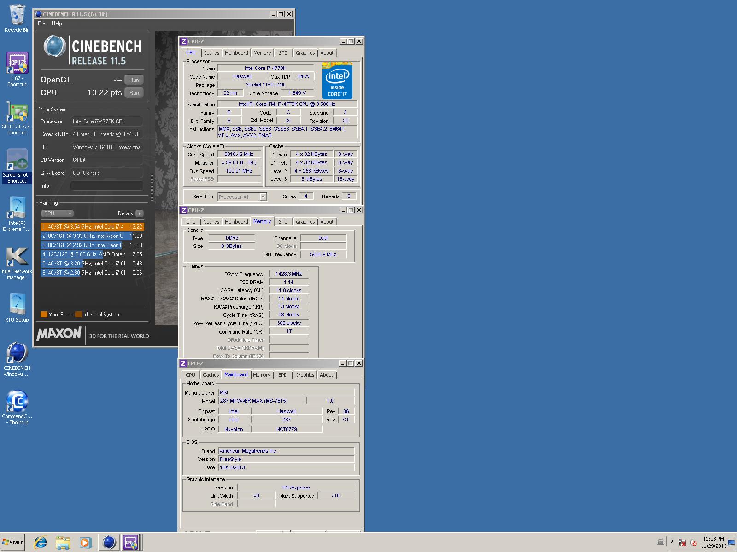Open the Processor #1 selection dropdown

point(242,197)
